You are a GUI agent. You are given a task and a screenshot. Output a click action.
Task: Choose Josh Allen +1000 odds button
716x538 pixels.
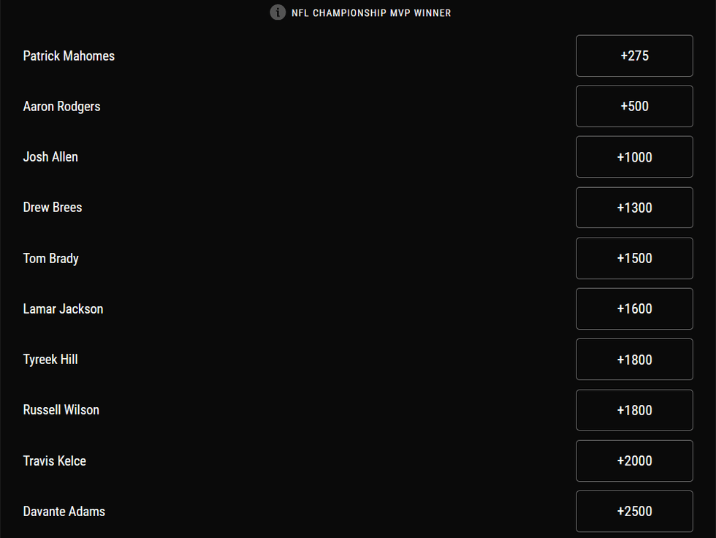[634, 157]
